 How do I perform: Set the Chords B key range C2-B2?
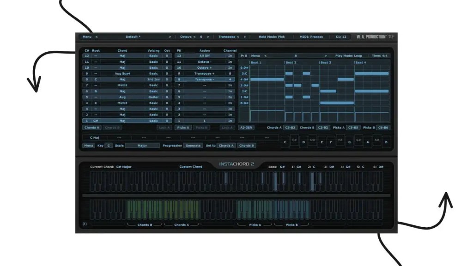click(x=323, y=127)
